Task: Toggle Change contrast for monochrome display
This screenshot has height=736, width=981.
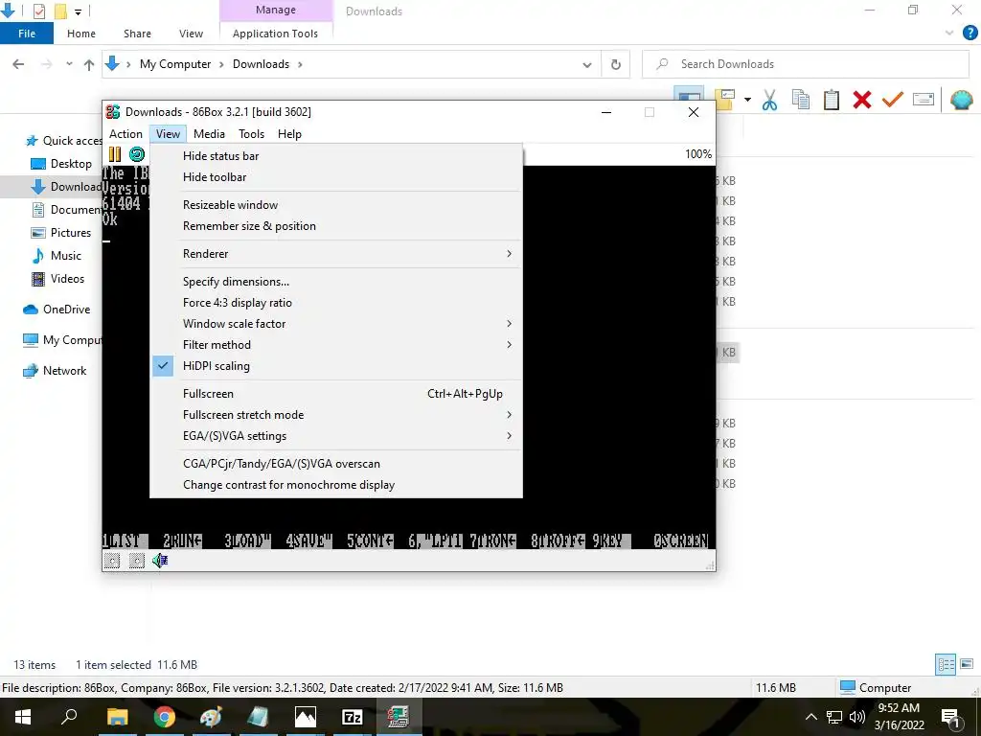Action: [336, 485]
